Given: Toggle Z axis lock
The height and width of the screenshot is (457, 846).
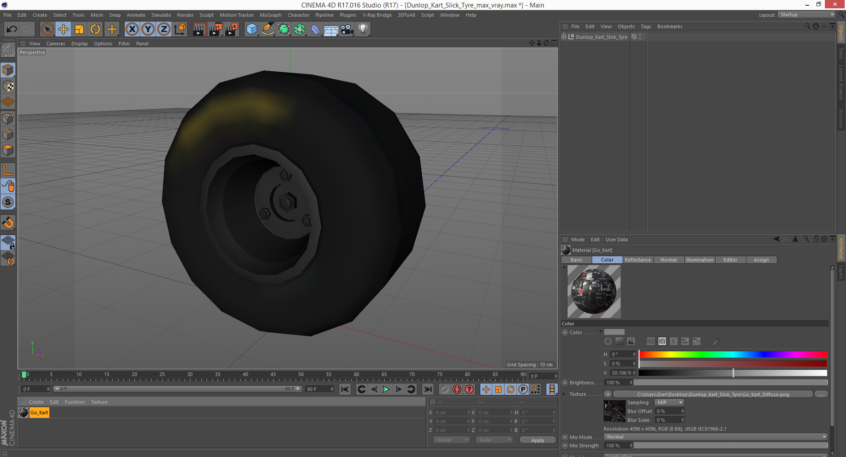Looking at the screenshot, I should tap(164, 29).
